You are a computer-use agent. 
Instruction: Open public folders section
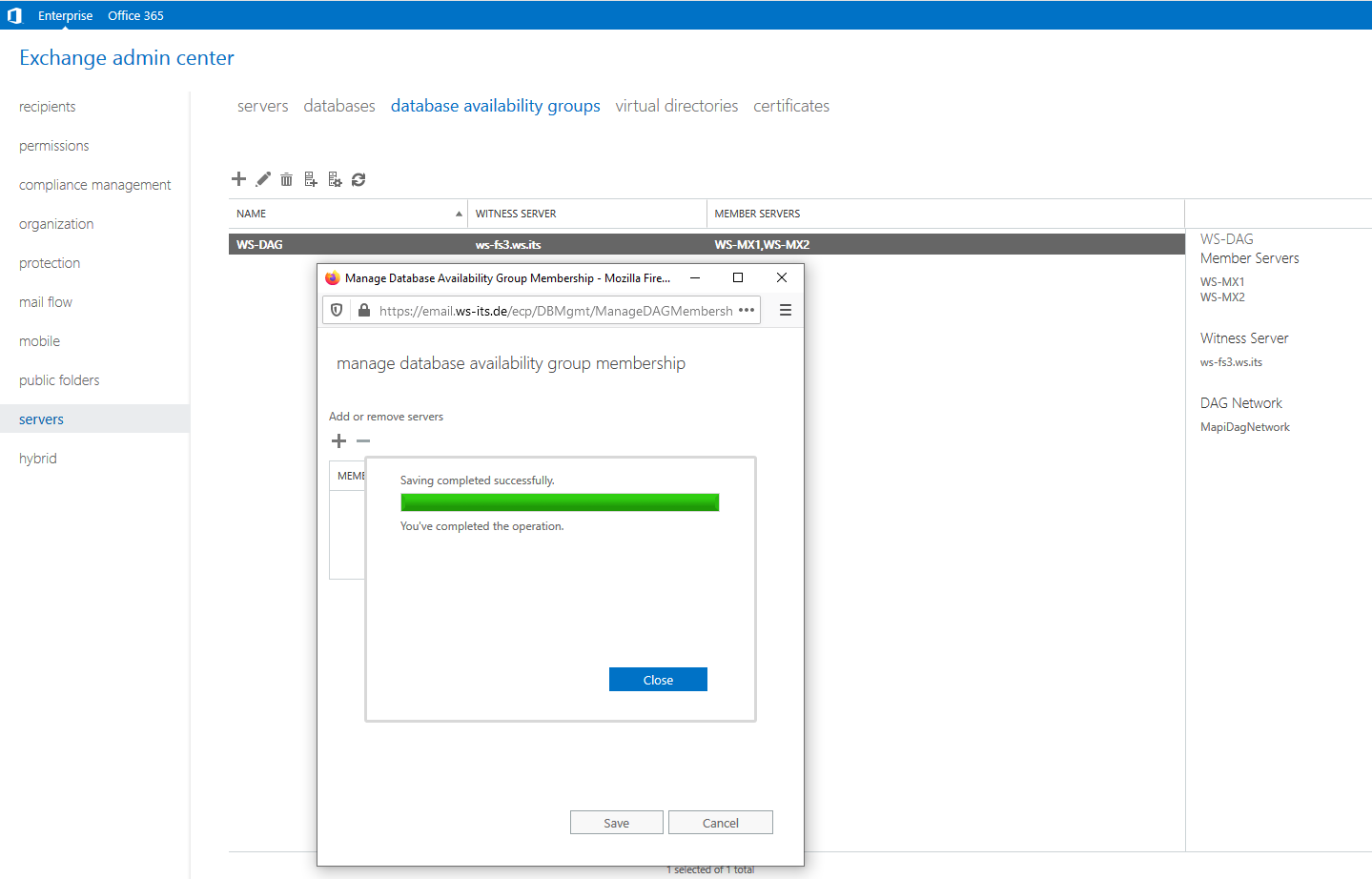pyautogui.click(x=59, y=380)
